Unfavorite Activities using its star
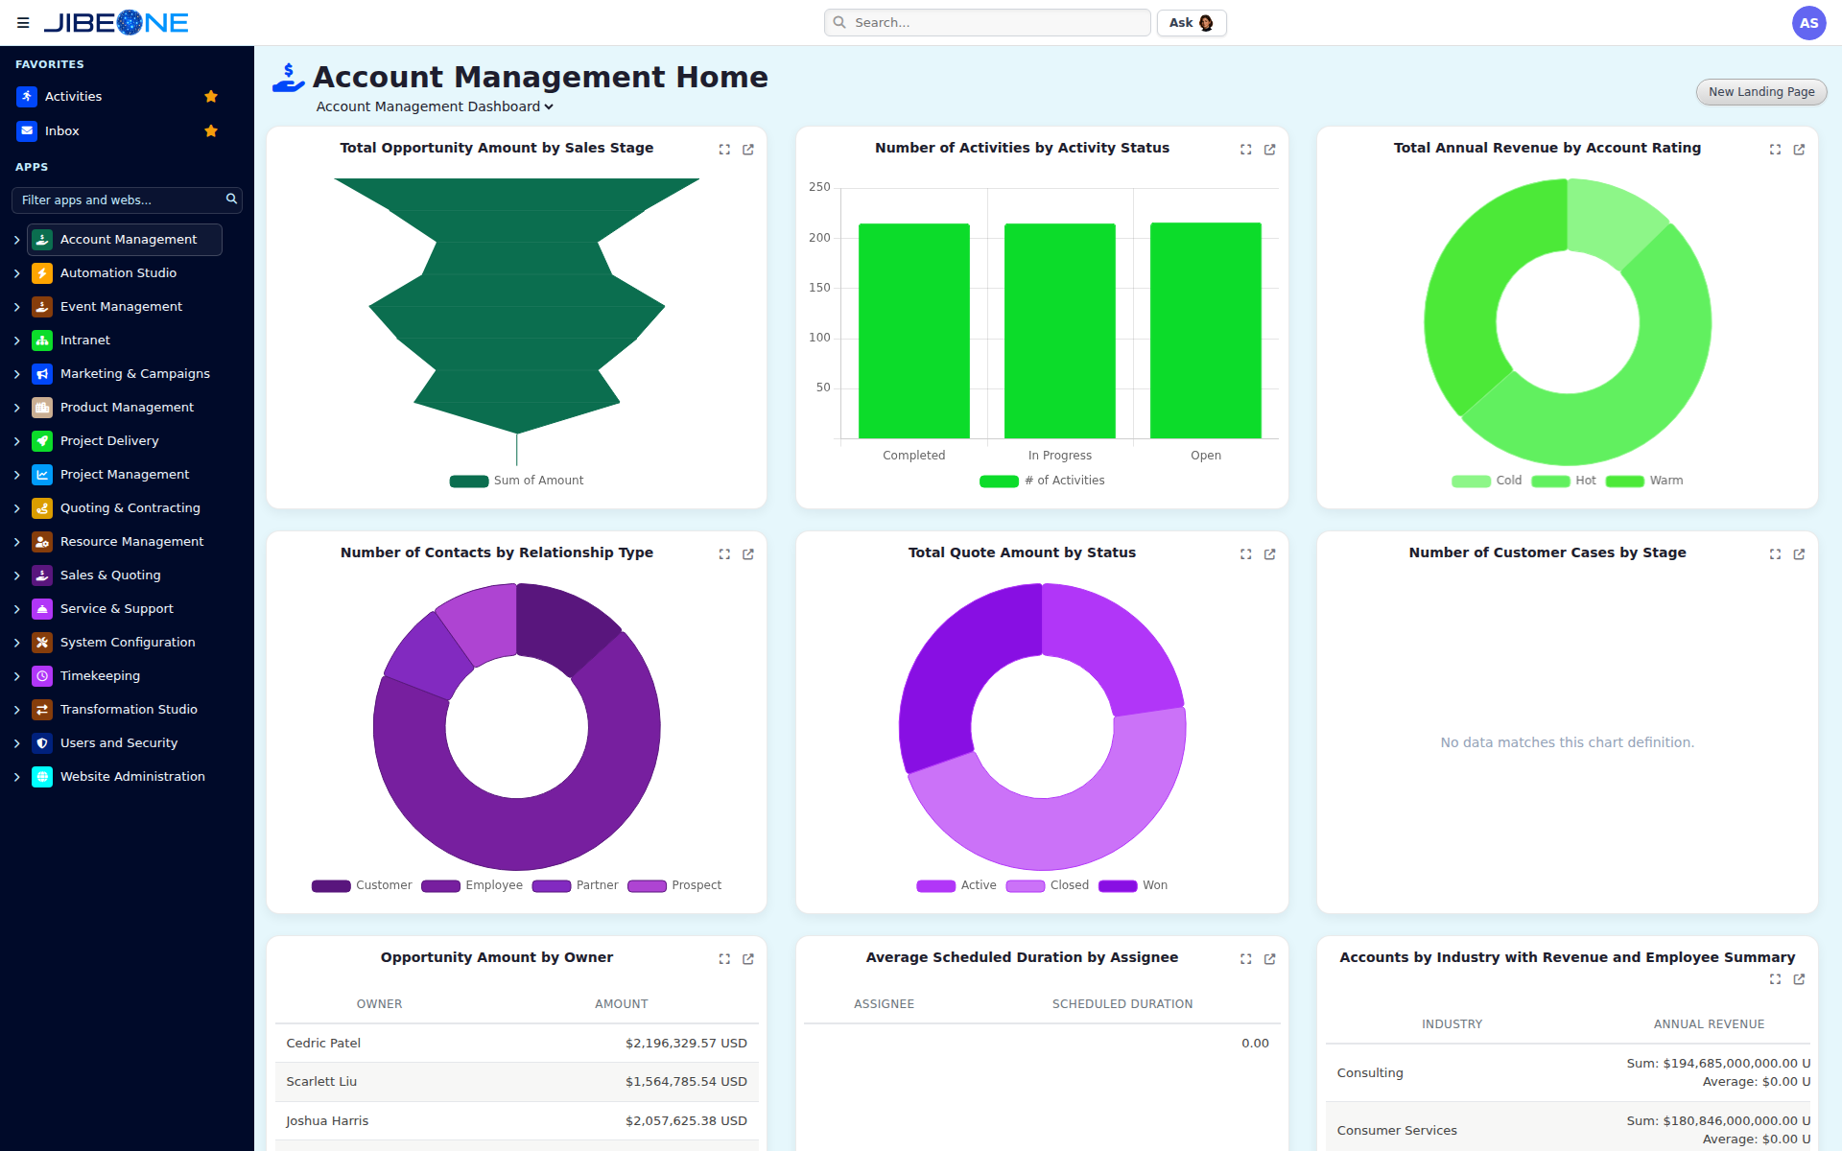The height and width of the screenshot is (1151, 1842). pyautogui.click(x=211, y=97)
